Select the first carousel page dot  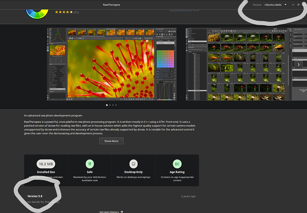pyautogui.click(x=106, y=105)
